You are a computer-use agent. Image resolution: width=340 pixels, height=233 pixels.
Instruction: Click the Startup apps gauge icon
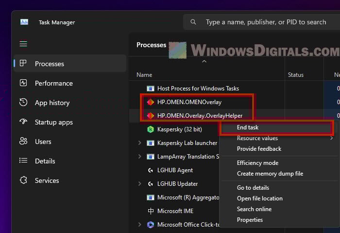coord(23,122)
